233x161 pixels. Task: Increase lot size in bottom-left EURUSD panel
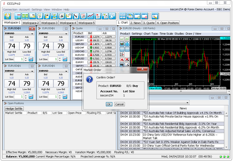[26, 96]
